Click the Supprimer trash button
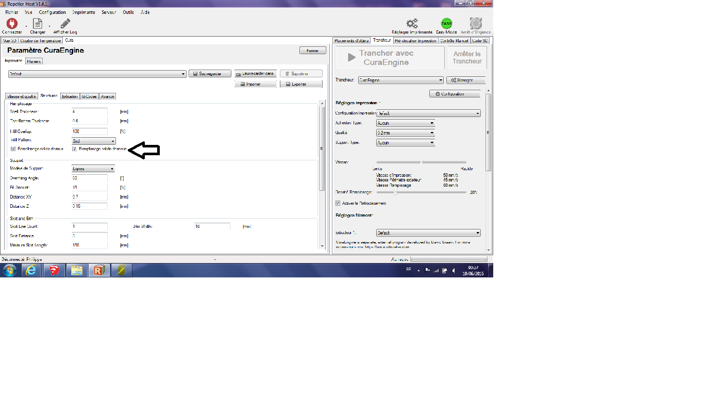 [301, 74]
